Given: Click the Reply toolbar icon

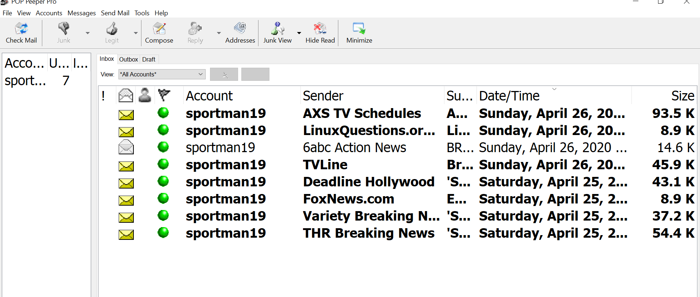Looking at the screenshot, I should (195, 28).
